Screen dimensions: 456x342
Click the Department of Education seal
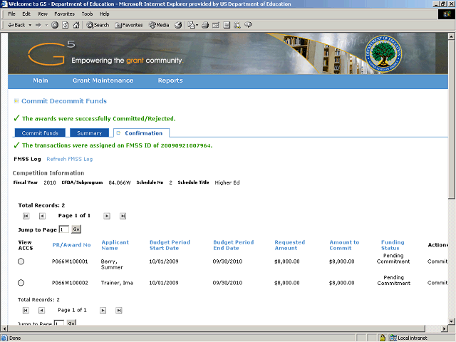[x=383, y=54]
